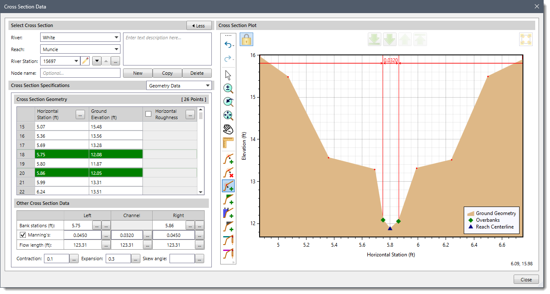Open the Reach dropdown showing Muncie
The width and height of the screenshot is (550, 294).
click(x=80, y=49)
